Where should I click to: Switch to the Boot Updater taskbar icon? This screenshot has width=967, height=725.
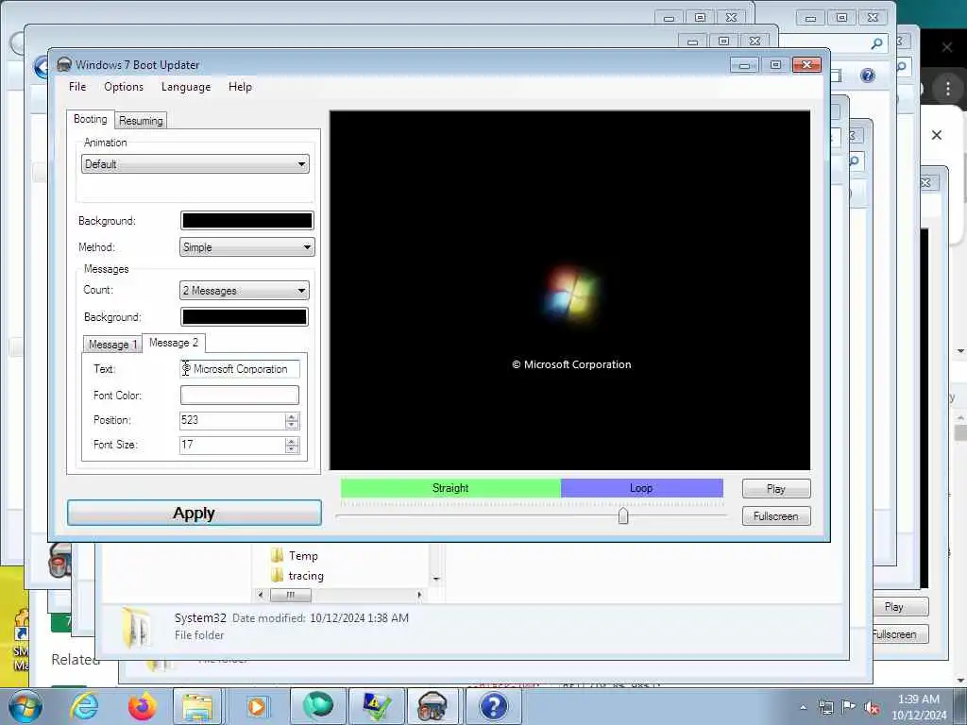click(x=433, y=706)
